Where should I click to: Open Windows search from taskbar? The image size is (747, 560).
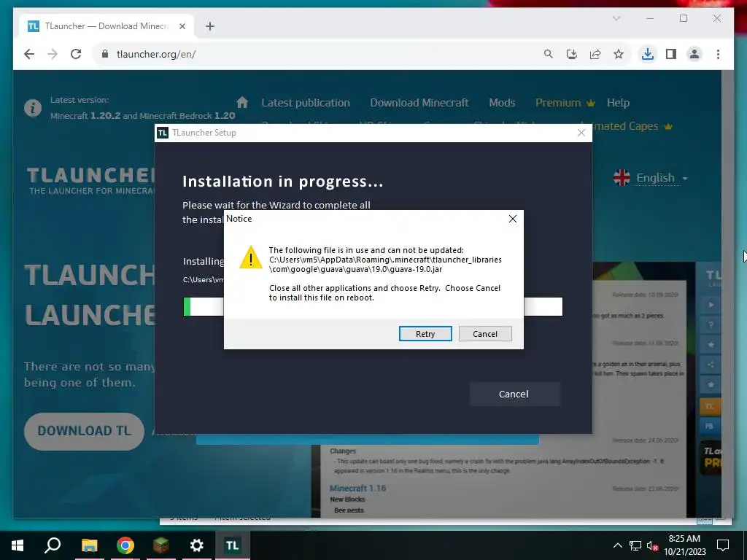[x=53, y=545]
